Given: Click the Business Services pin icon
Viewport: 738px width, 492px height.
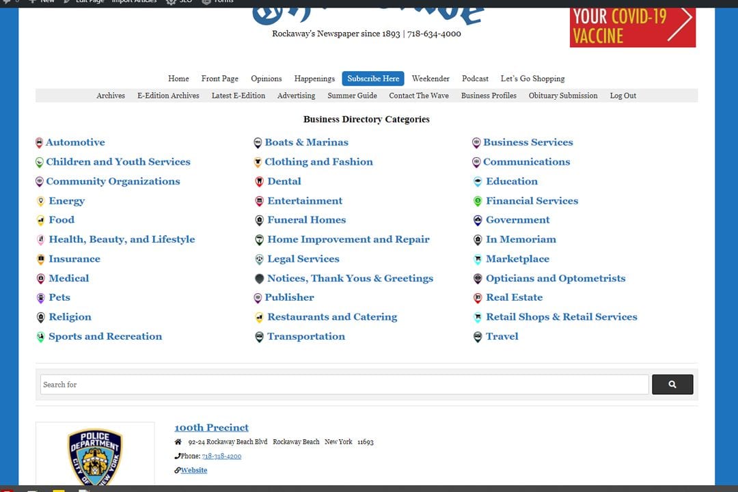Looking at the screenshot, I should (476, 143).
